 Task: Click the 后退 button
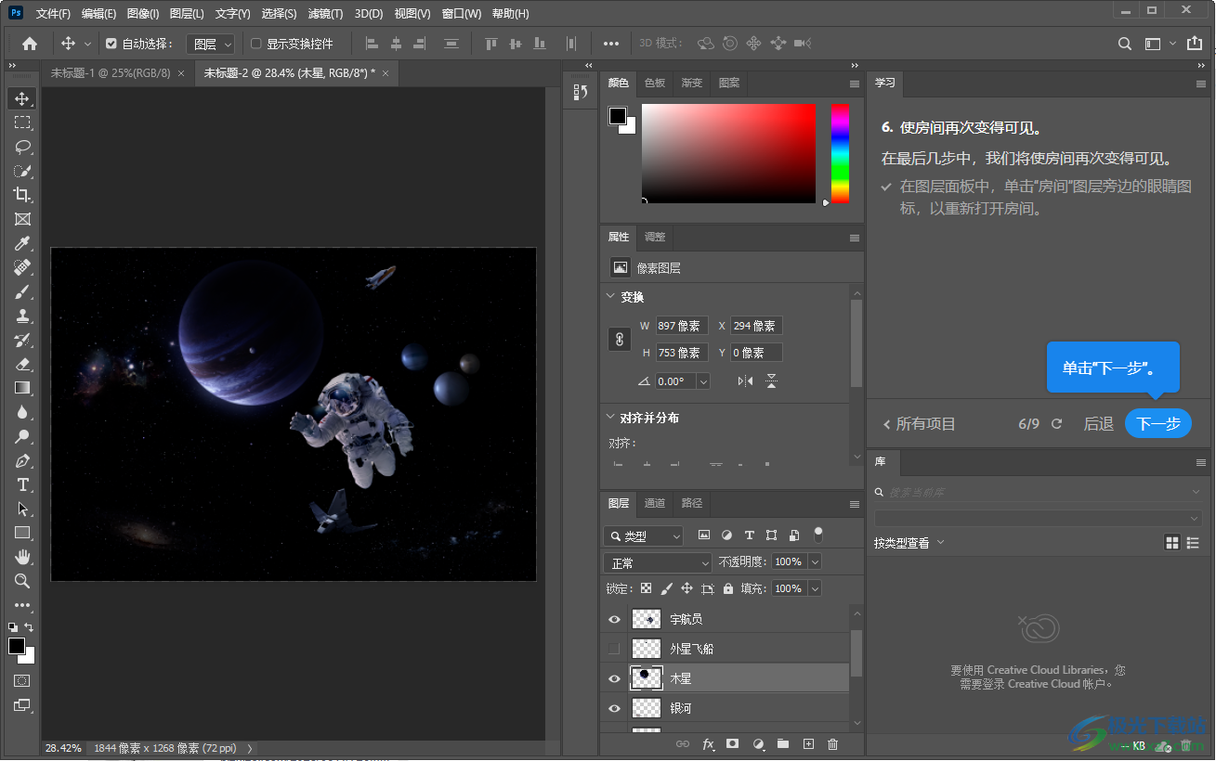click(x=1097, y=423)
